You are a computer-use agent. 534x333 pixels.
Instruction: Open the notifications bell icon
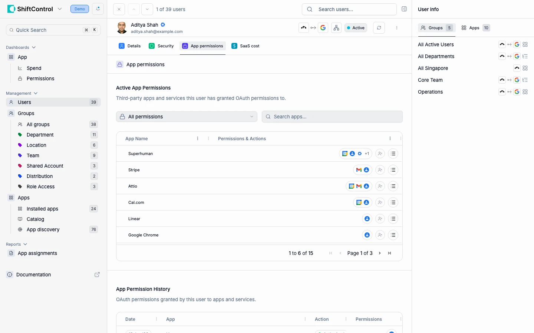pyautogui.click(x=98, y=9)
